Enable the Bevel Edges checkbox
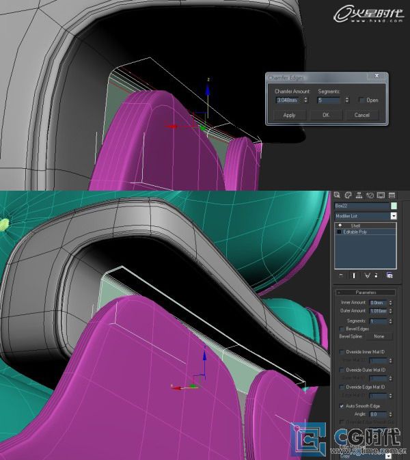The width and height of the screenshot is (410, 460). [342, 329]
